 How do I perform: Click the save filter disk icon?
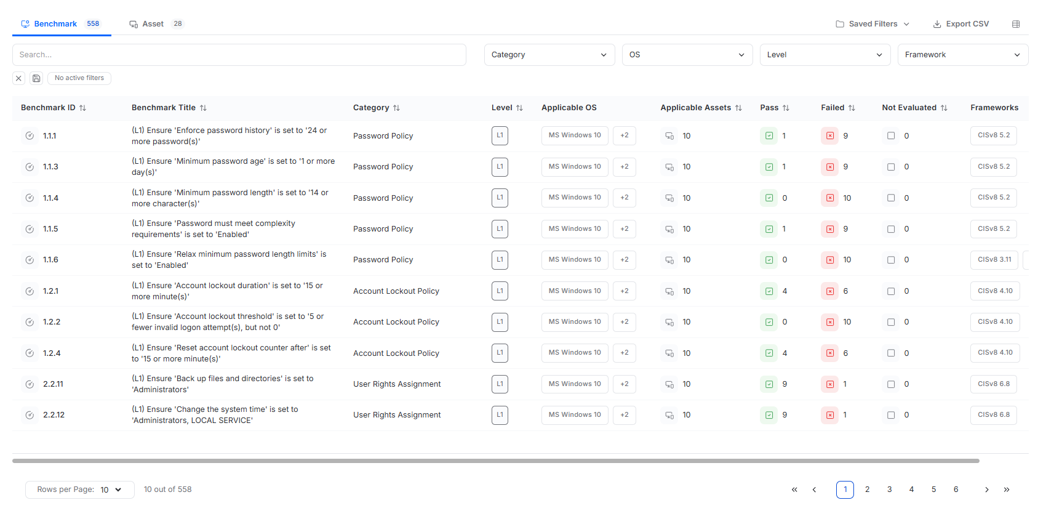point(36,78)
